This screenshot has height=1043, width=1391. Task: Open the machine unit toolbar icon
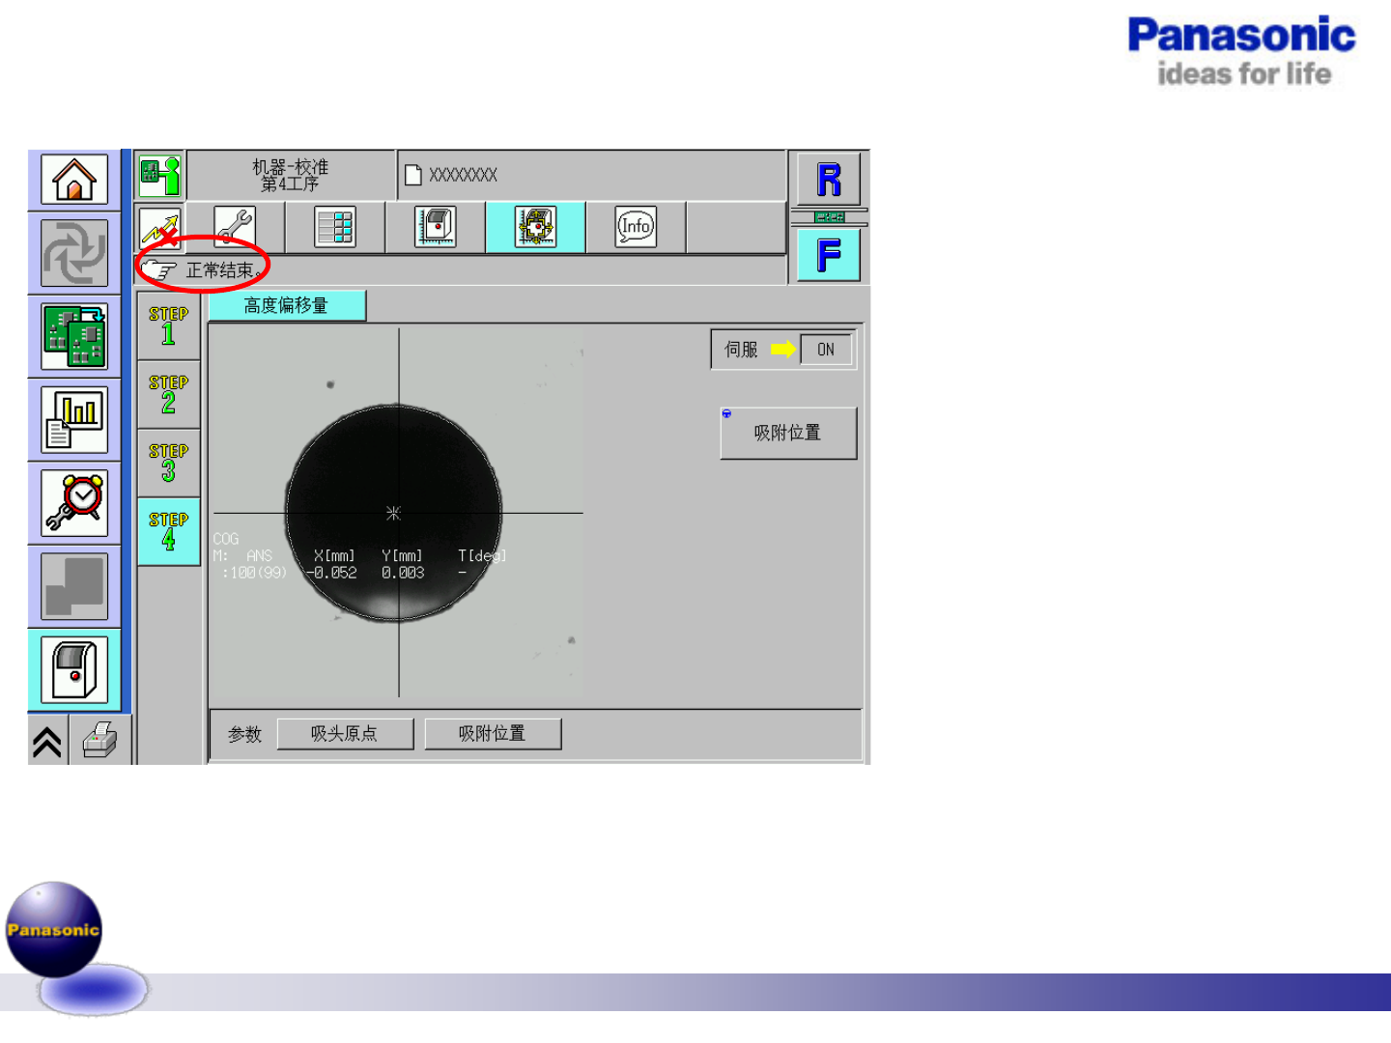(436, 227)
